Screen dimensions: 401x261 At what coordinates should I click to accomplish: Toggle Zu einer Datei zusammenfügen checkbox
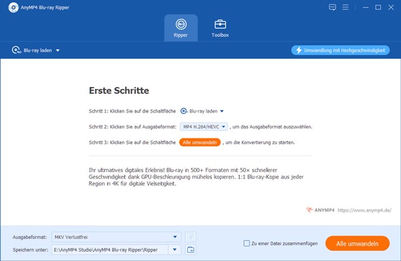(x=247, y=244)
